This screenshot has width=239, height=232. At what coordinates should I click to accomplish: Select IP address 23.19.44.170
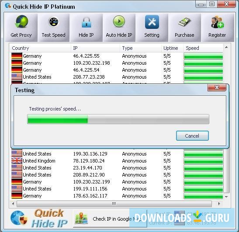pyautogui.click(x=88, y=168)
